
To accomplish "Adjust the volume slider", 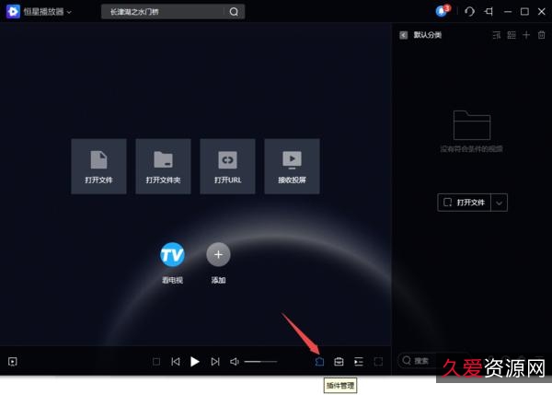I will [x=260, y=362].
